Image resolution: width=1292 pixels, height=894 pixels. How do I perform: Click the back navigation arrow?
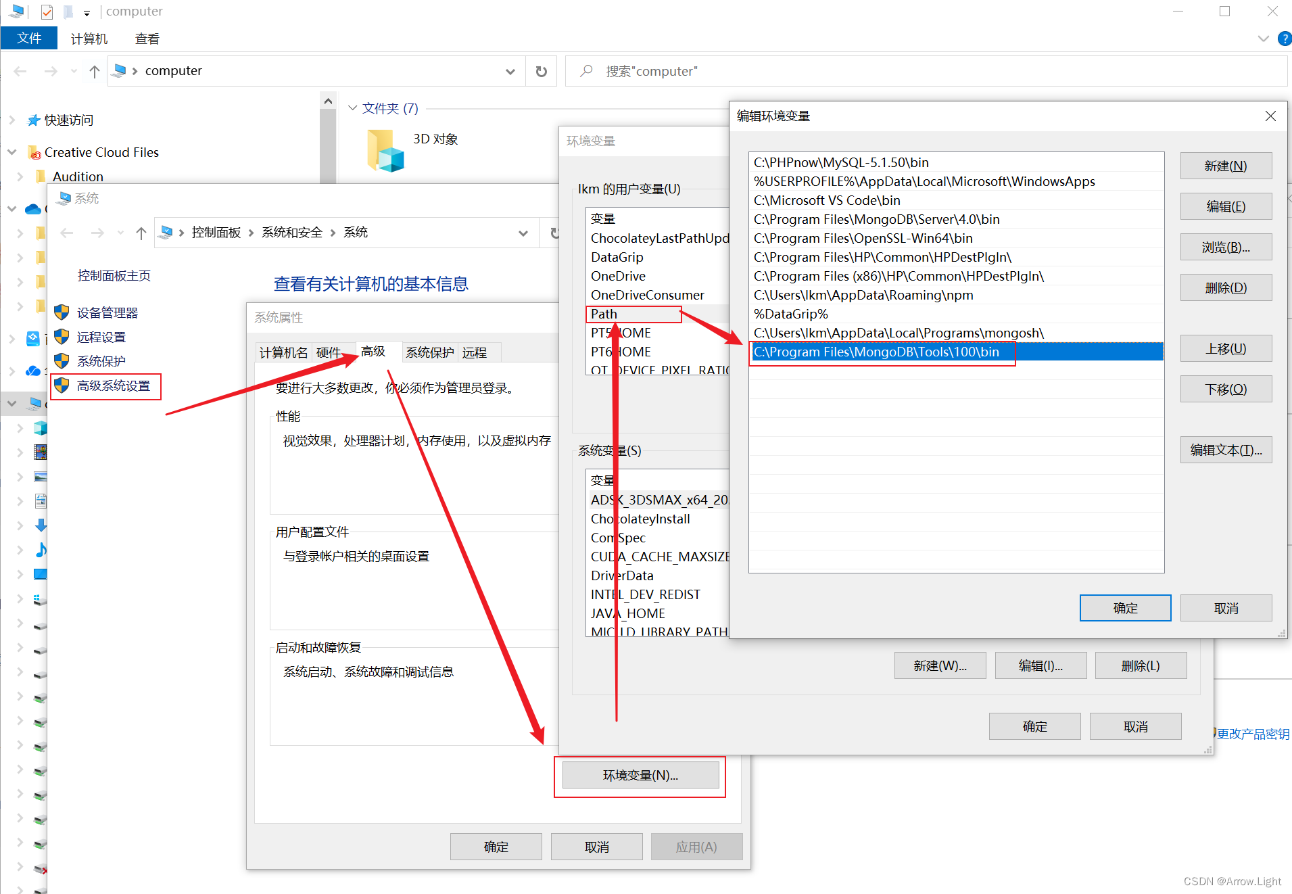click(x=20, y=70)
